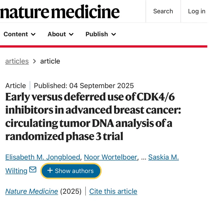Open the Content menu

[20, 34]
